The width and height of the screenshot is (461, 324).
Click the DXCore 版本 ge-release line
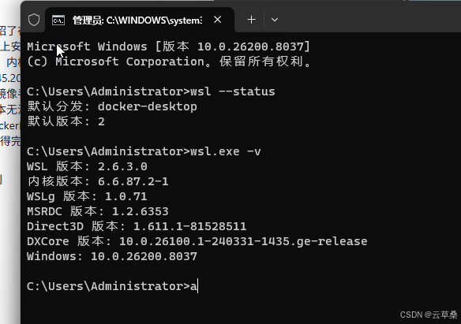click(x=197, y=241)
